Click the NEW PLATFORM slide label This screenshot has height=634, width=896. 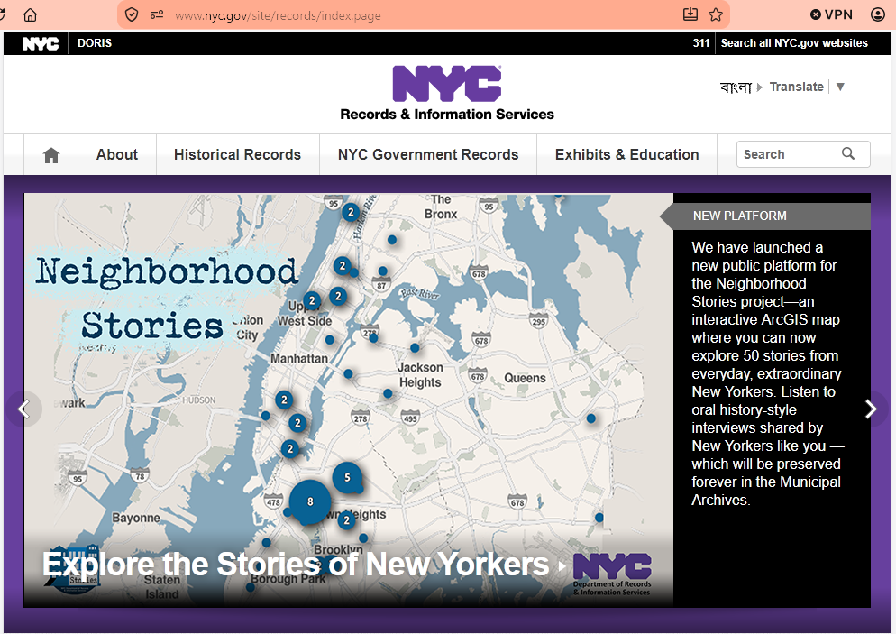739,216
